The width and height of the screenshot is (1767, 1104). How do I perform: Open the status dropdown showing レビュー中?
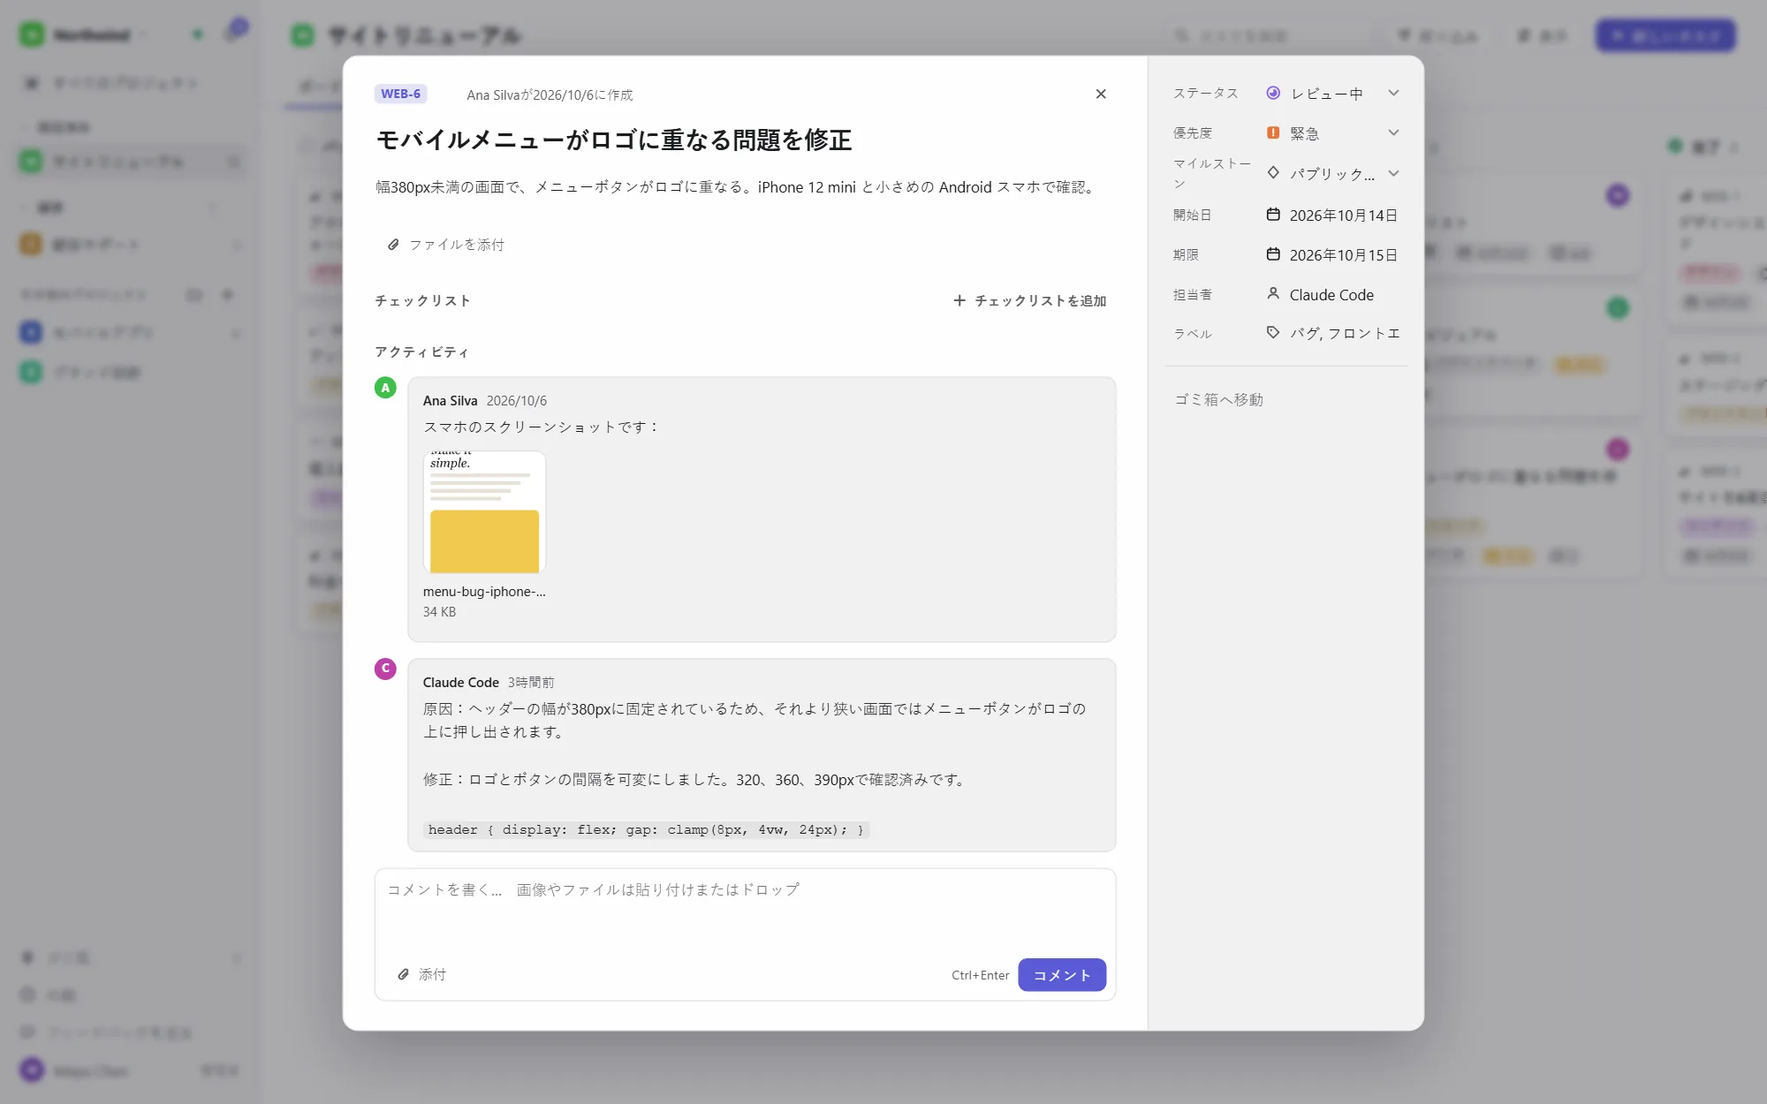coord(1332,93)
